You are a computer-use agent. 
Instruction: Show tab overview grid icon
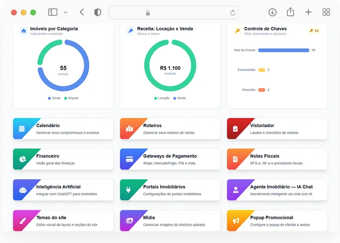pyautogui.click(x=326, y=12)
